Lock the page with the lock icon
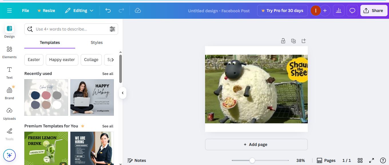 click(x=283, y=41)
